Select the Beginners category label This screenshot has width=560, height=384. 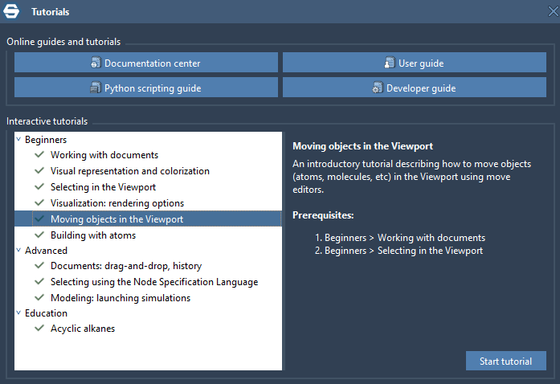tap(46, 140)
